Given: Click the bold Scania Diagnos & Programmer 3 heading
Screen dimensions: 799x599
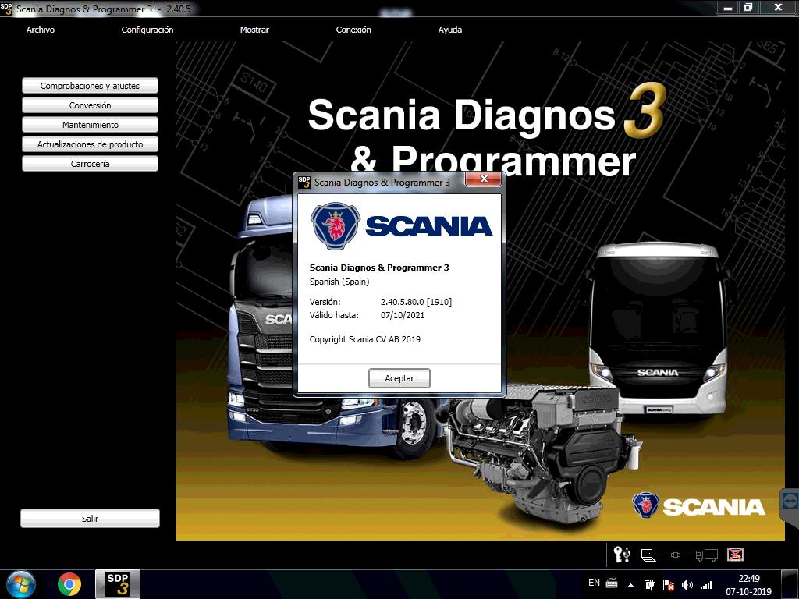Looking at the screenshot, I should (379, 268).
